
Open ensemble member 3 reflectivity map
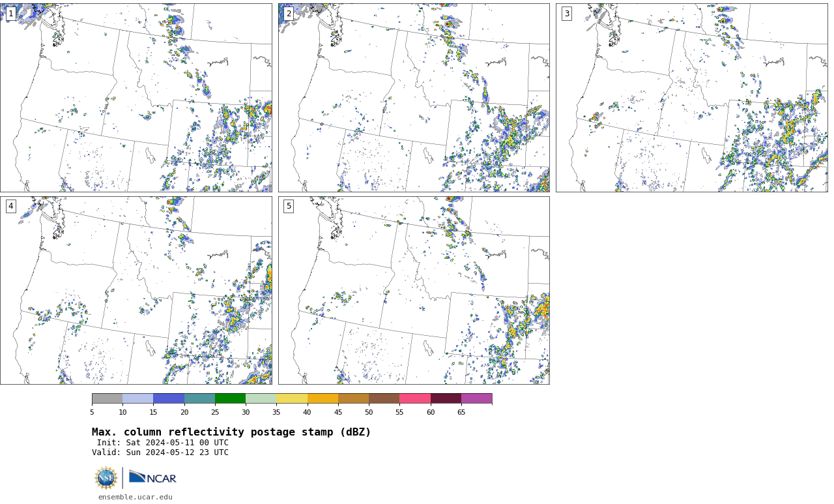691,98
